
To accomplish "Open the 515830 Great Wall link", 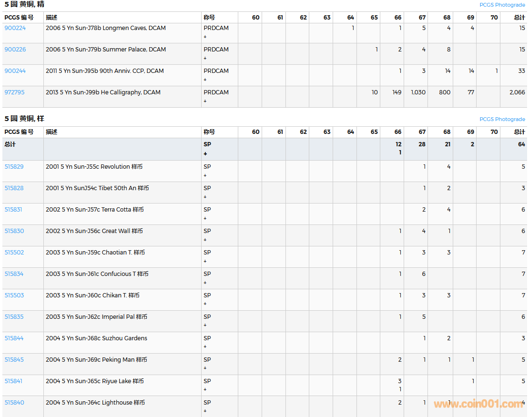I will pyautogui.click(x=14, y=231).
